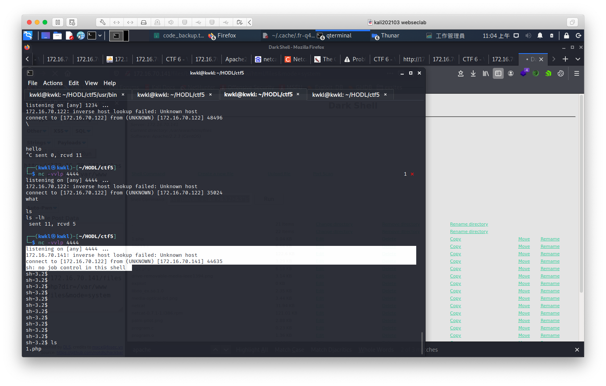The width and height of the screenshot is (606, 386).
Task: Click the VM shared folders icon
Action: (x=239, y=22)
